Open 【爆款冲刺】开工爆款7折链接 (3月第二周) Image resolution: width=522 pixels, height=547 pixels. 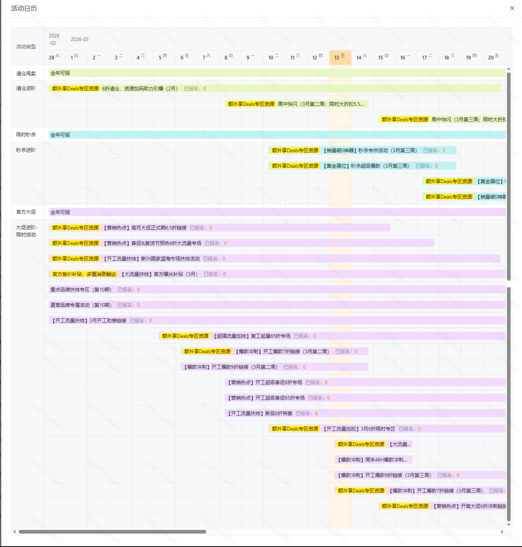(x=275, y=351)
